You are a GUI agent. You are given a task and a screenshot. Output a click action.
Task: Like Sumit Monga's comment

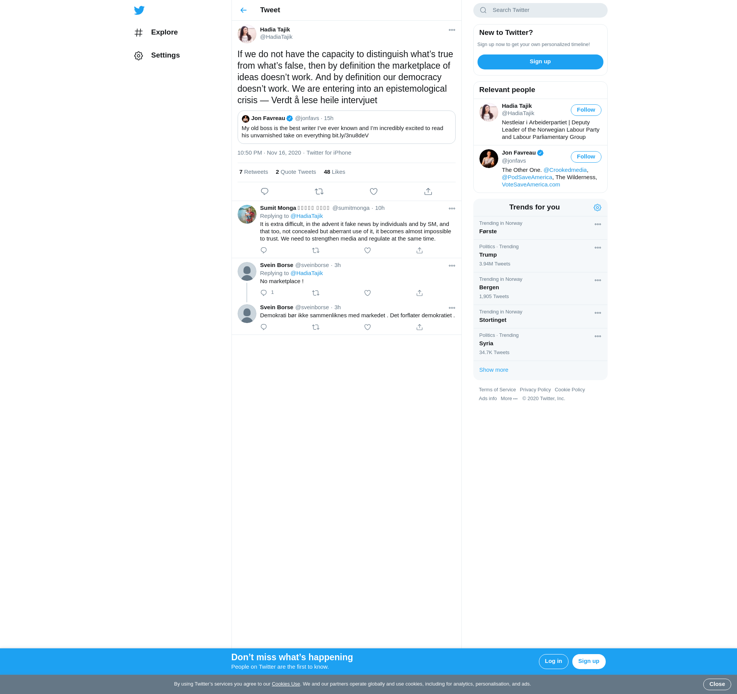[x=367, y=251]
